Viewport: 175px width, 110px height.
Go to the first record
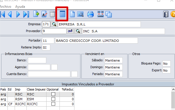tap(3, 14)
